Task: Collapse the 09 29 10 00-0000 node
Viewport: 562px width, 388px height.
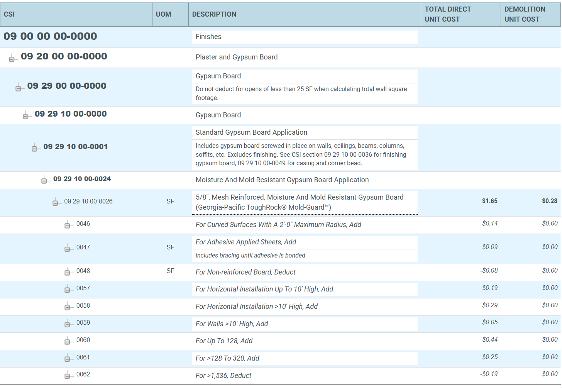Action: 25,116
